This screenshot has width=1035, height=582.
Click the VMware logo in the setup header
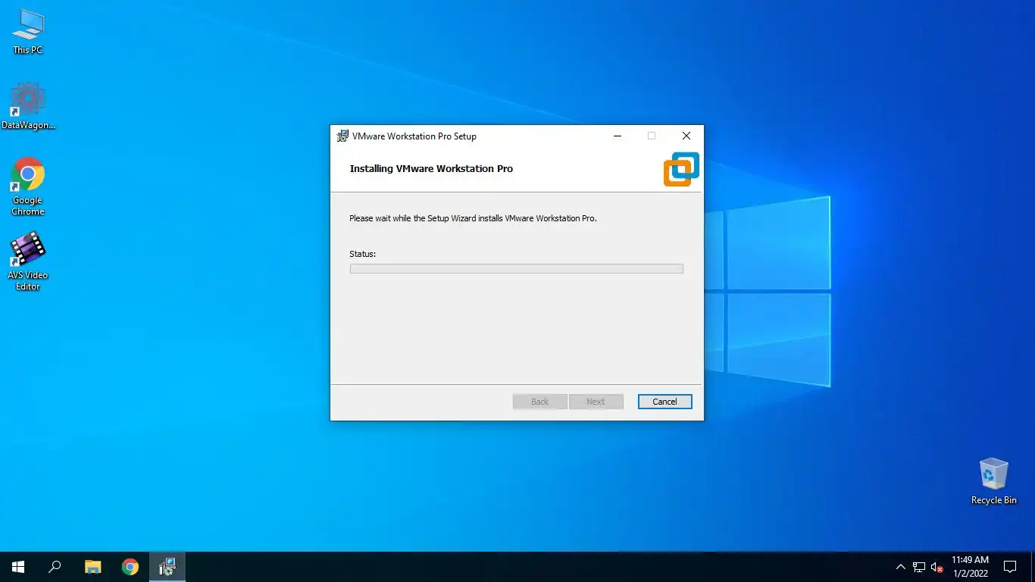681,169
